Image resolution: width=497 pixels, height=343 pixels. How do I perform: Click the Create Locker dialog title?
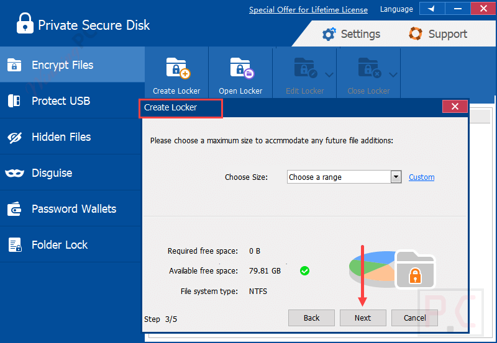point(170,107)
